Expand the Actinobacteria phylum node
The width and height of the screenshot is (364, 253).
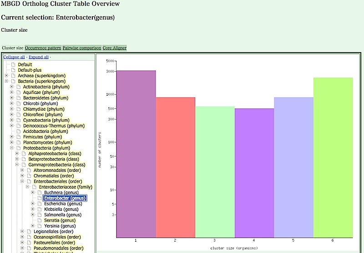11,87
